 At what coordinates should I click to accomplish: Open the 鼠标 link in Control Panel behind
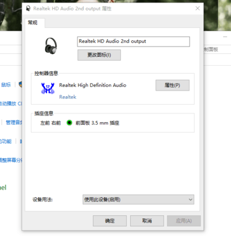6,84
